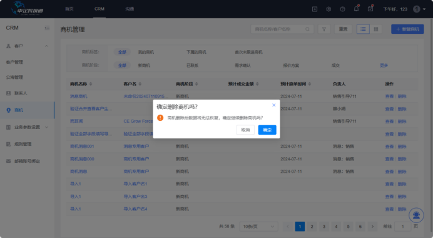
Task: Open the notification bell
Action: (x=356, y=9)
